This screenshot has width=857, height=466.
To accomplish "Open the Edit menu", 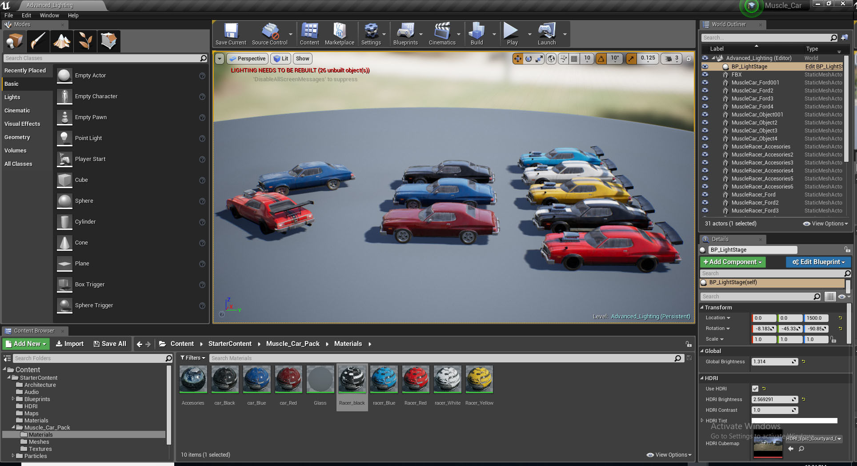I will (x=26, y=15).
